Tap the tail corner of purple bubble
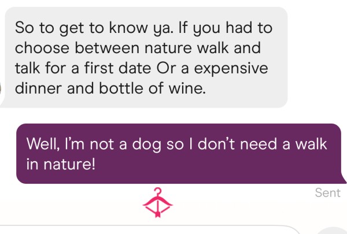 point(342,180)
